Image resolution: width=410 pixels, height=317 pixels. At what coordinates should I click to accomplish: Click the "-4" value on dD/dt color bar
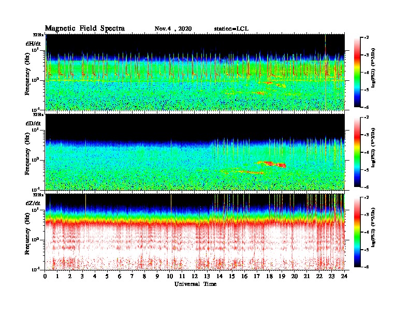(367, 152)
